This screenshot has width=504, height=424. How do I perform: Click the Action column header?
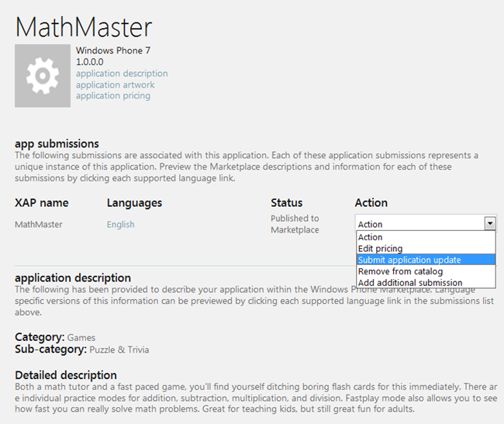(371, 202)
